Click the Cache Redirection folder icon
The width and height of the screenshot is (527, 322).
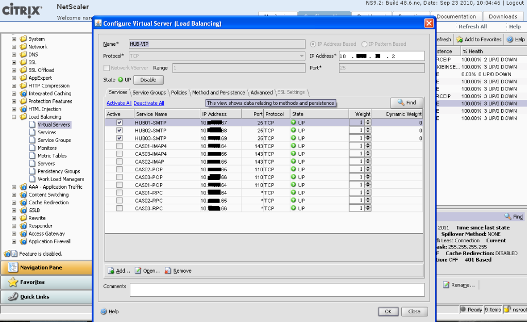click(23, 202)
